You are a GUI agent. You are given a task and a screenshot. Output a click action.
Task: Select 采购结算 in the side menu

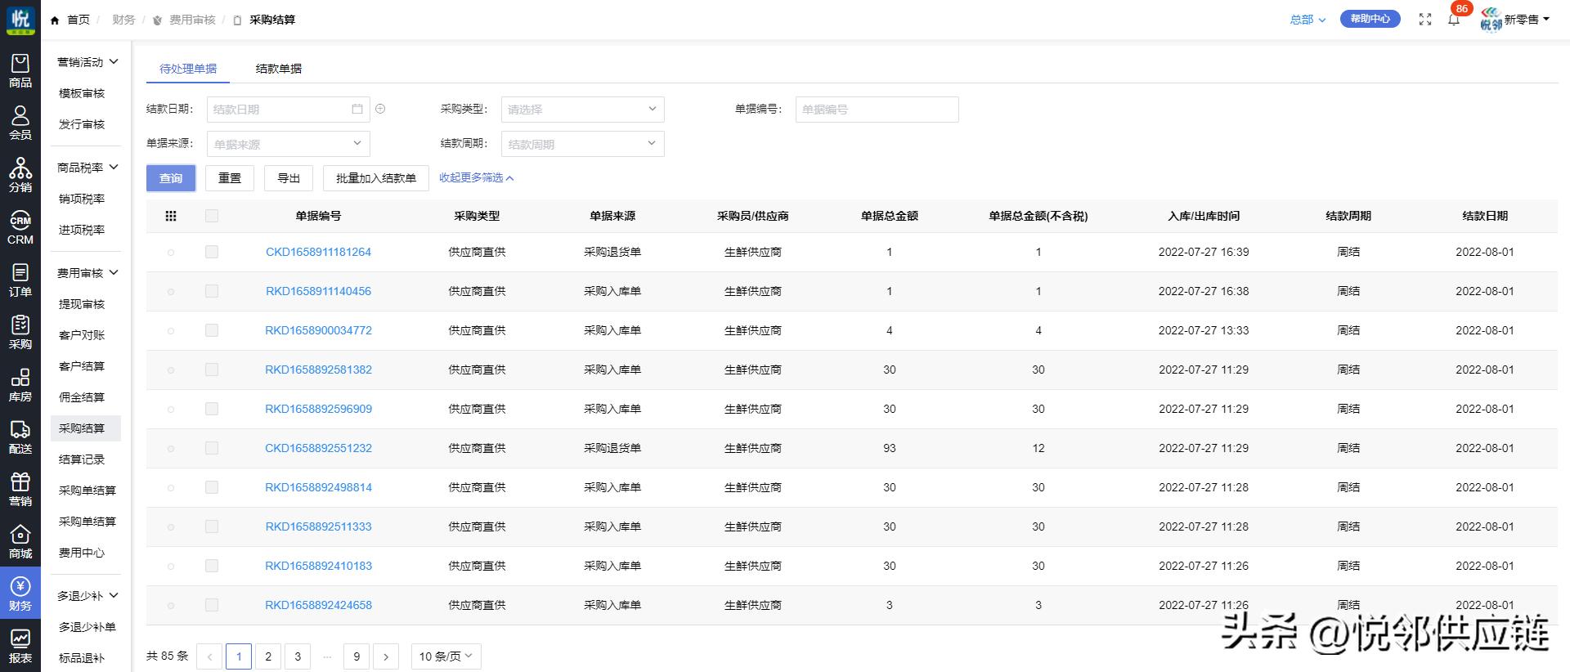[x=82, y=428]
